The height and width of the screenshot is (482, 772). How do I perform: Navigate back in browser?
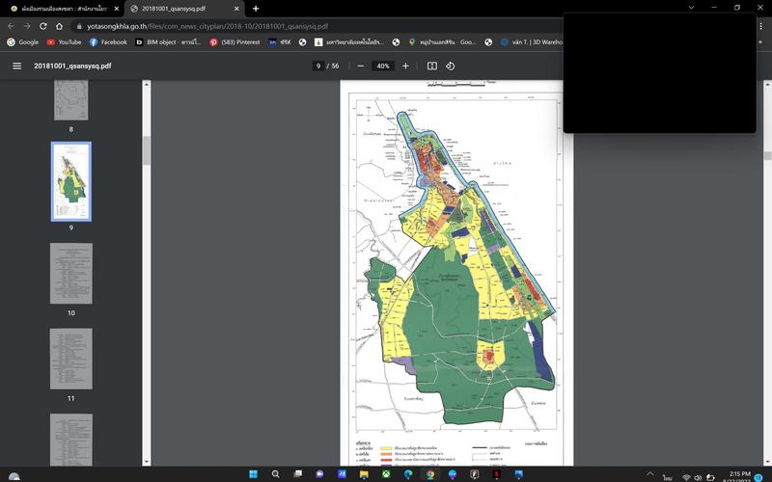pyautogui.click(x=11, y=26)
